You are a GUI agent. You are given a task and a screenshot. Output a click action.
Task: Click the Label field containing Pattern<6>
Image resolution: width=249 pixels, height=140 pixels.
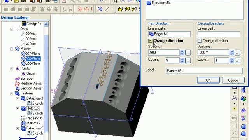tap(204, 71)
